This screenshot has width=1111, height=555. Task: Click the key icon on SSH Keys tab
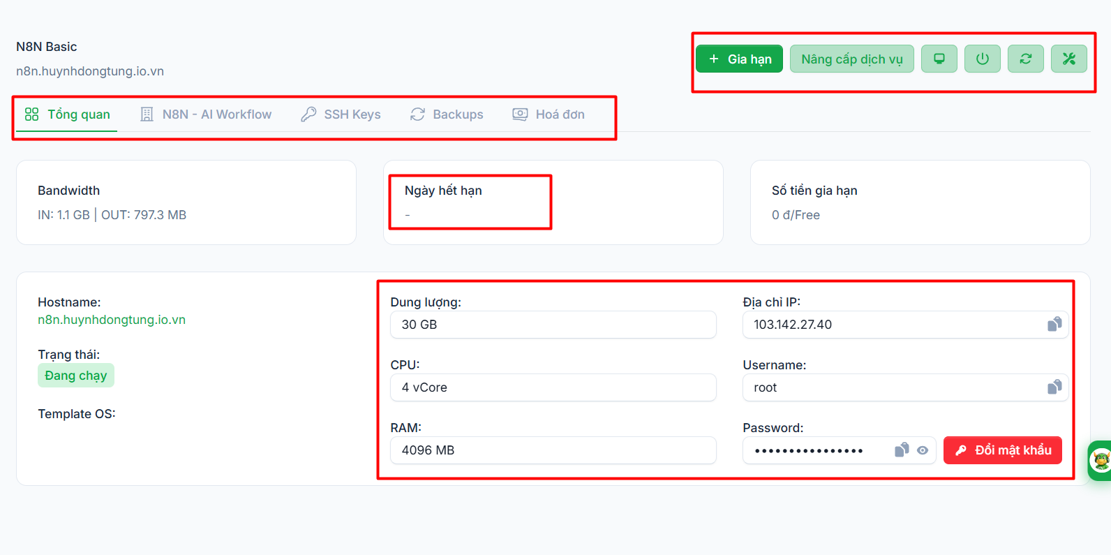308,114
